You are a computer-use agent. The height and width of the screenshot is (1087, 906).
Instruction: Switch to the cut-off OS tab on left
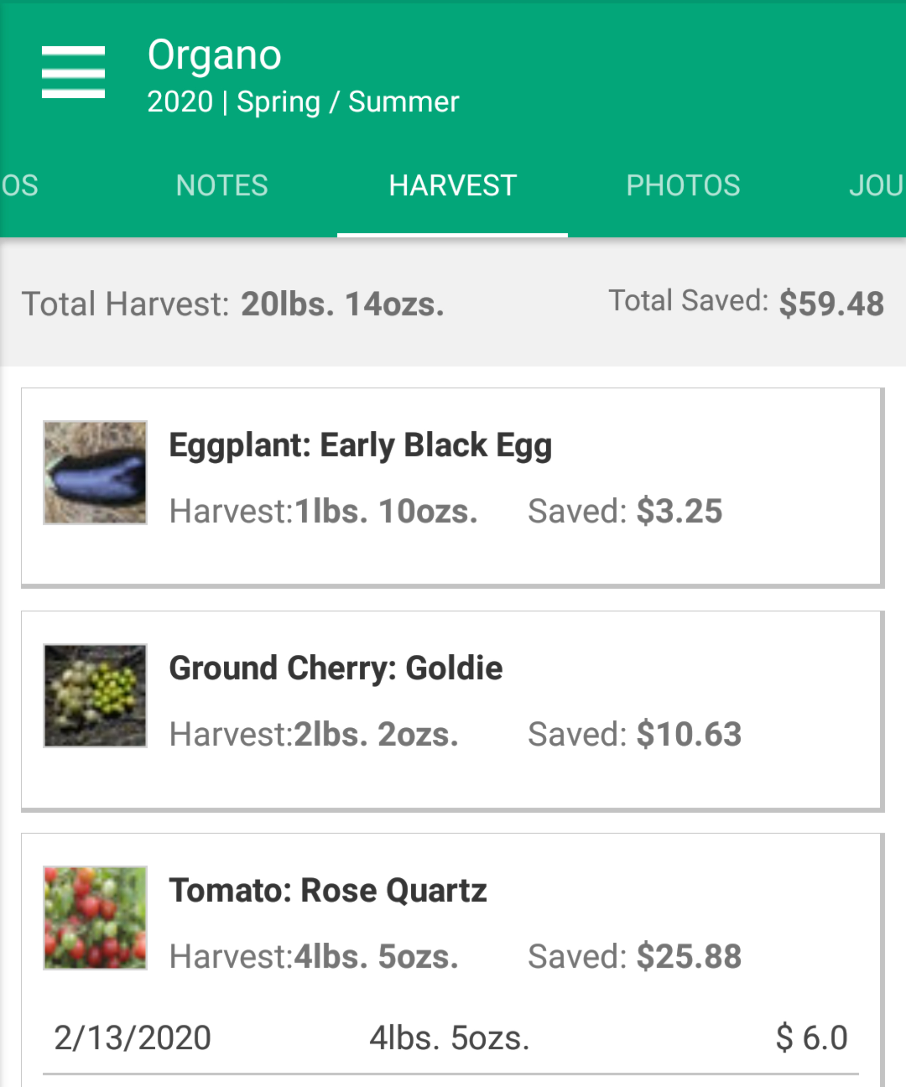point(19,185)
